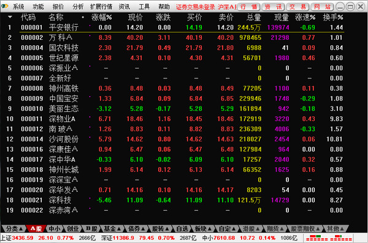Expand the 港股 tab menu

pos(251,228)
